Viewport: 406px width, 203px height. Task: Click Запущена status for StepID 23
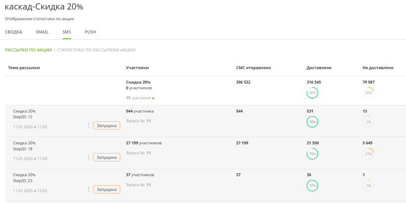point(106,189)
